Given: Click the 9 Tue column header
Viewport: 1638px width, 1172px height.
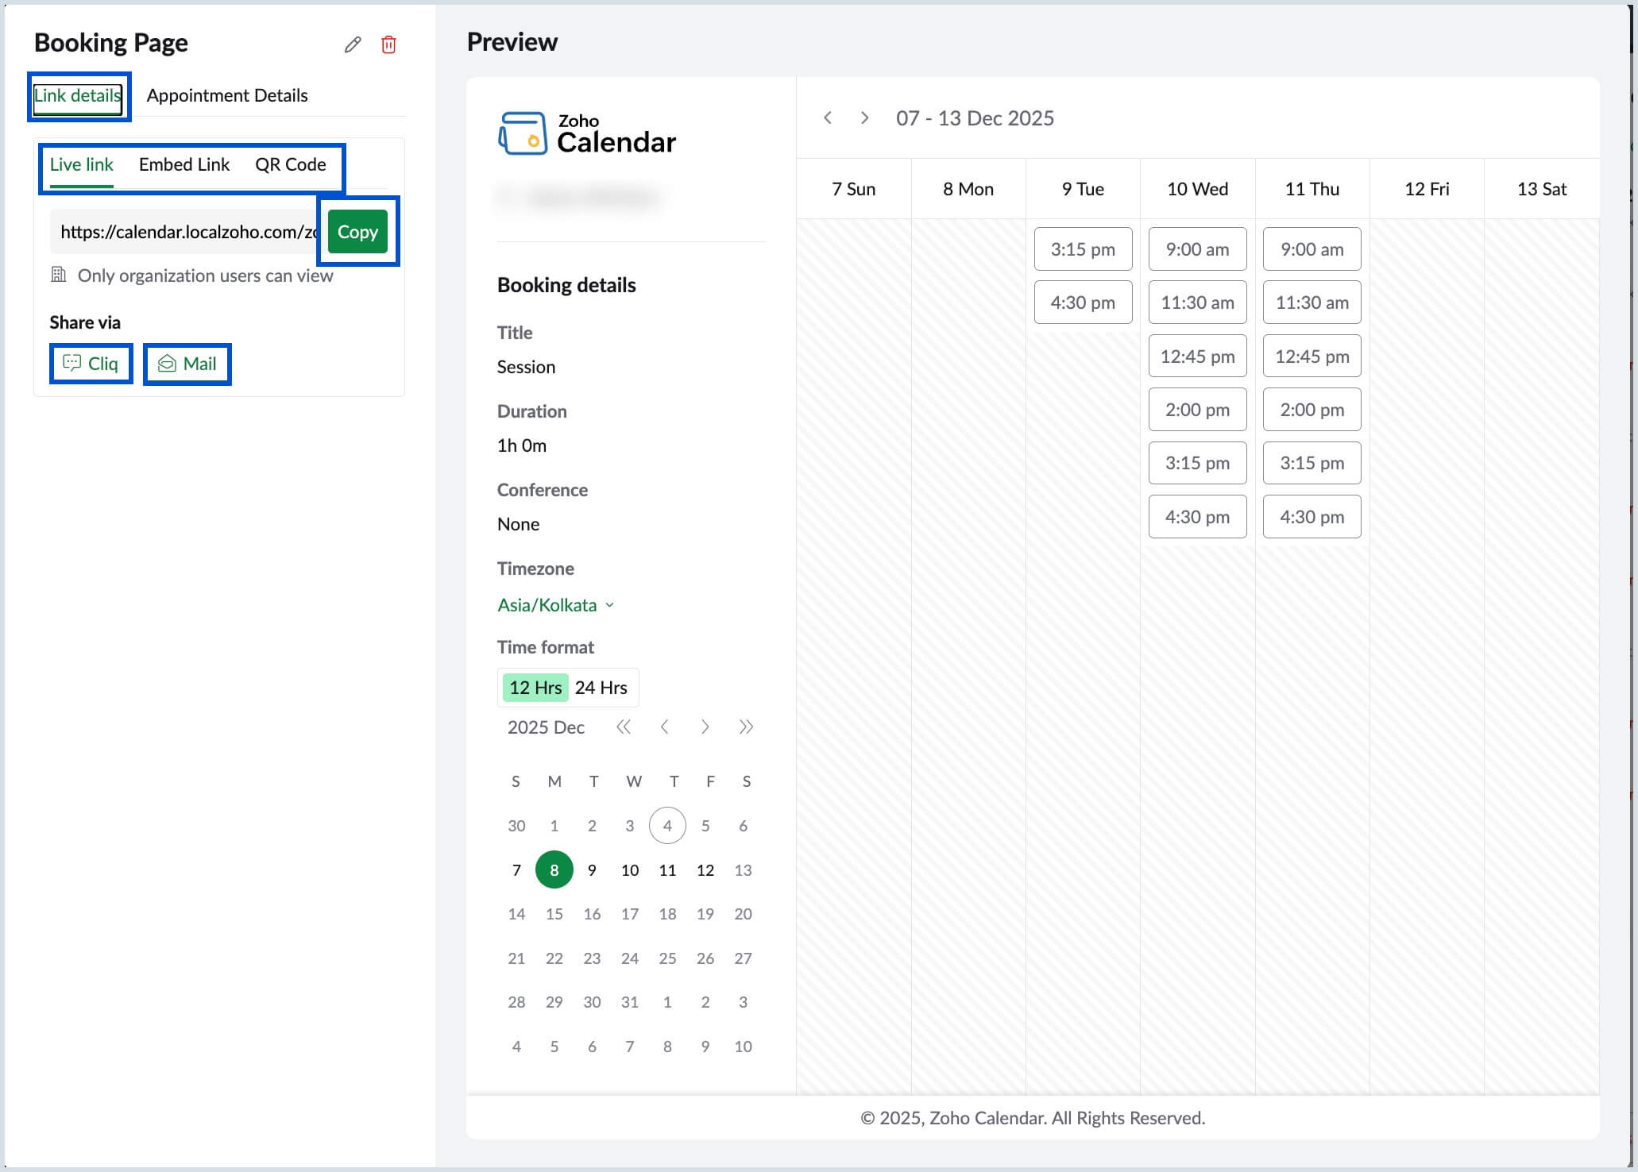Looking at the screenshot, I should click(x=1083, y=189).
